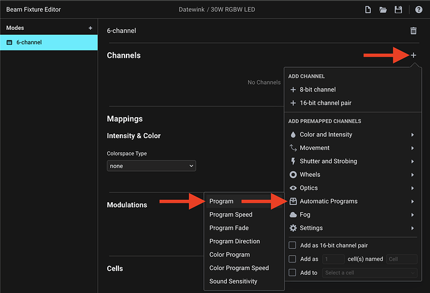The image size is (430, 293).
Task: Open the help question mark
Action: tap(419, 9)
